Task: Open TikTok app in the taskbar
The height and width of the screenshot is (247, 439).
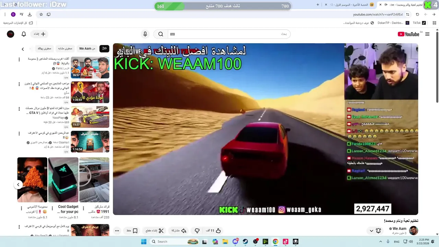Action: point(285,242)
